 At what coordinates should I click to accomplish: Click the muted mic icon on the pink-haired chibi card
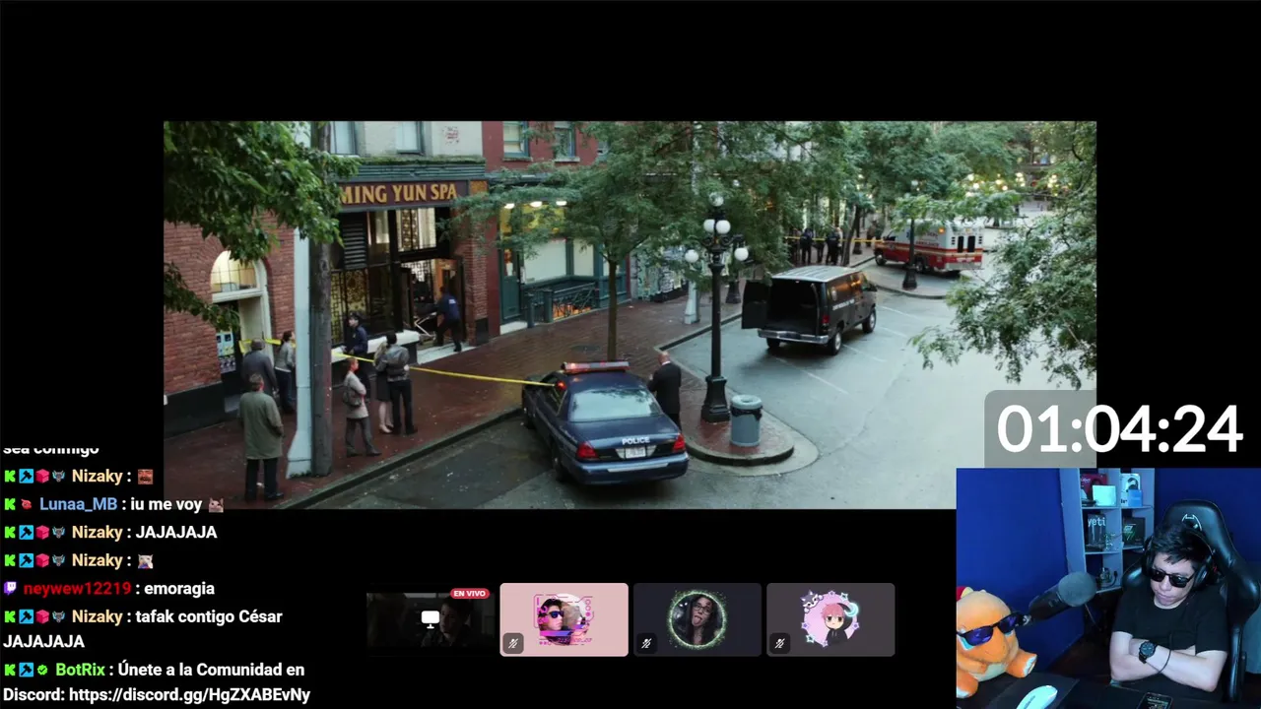coord(780,643)
